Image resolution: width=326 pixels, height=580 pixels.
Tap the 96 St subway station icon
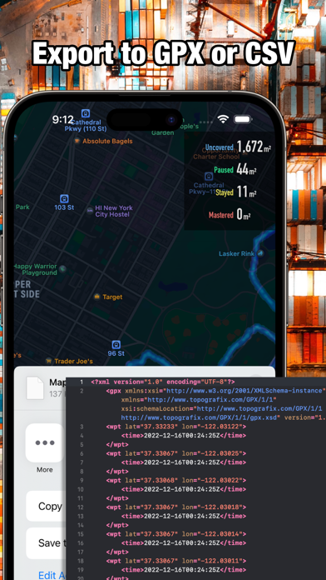[x=116, y=345]
